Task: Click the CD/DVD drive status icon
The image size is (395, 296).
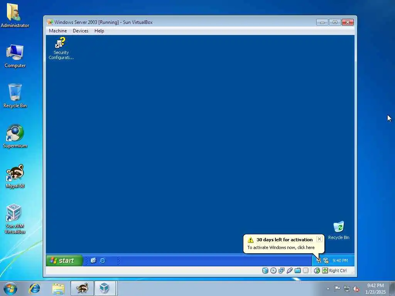Action: pos(273,271)
